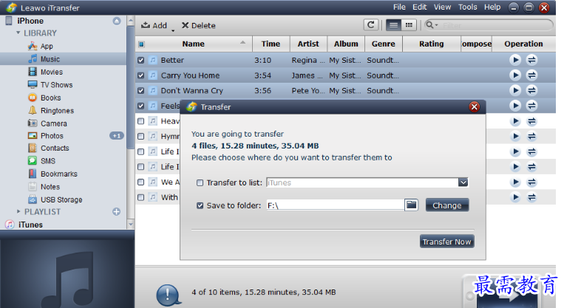Open the USB Storage category

tap(61, 200)
